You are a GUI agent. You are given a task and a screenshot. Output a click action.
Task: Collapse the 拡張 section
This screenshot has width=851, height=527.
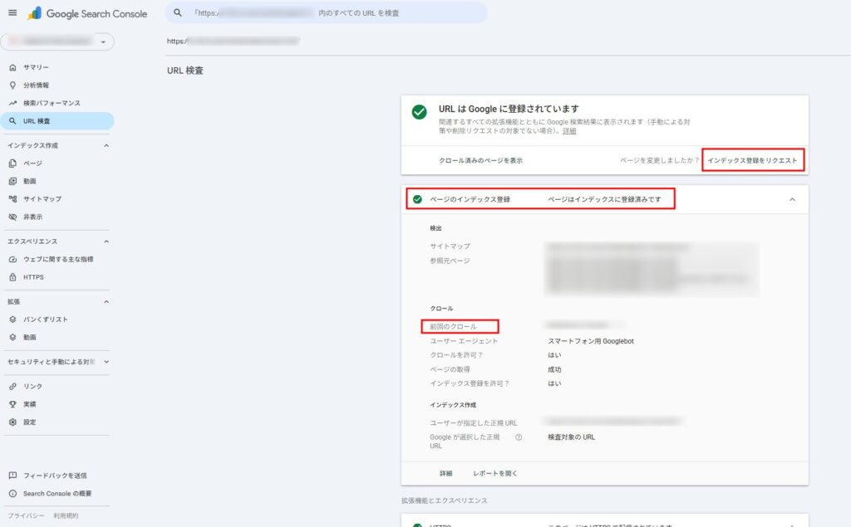pos(106,301)
